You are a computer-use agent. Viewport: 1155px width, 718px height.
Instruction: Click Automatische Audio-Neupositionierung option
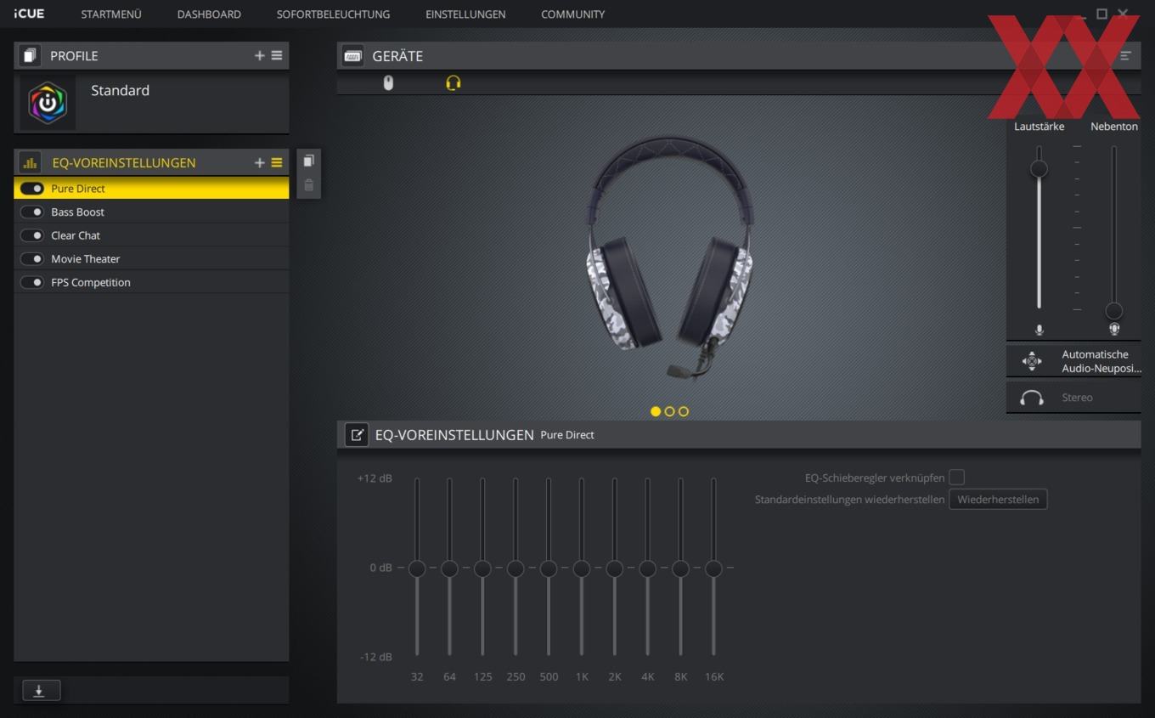tap(1073, 361)
